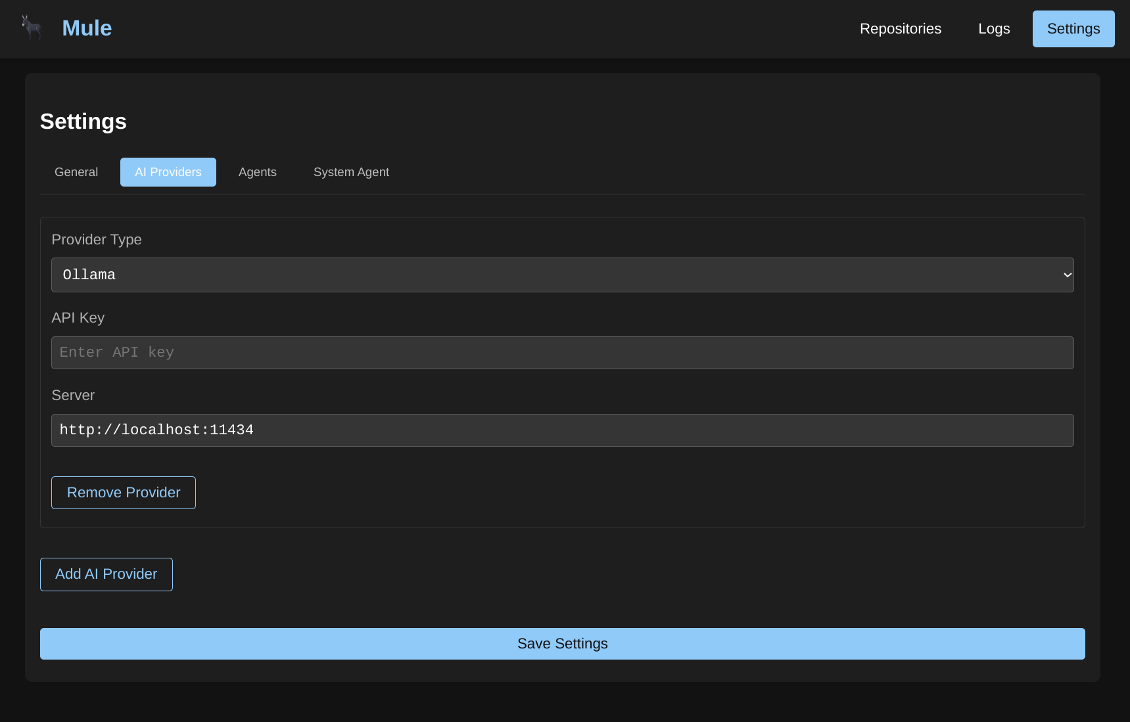Select the AI Providers tab

[x=168, y=172]
